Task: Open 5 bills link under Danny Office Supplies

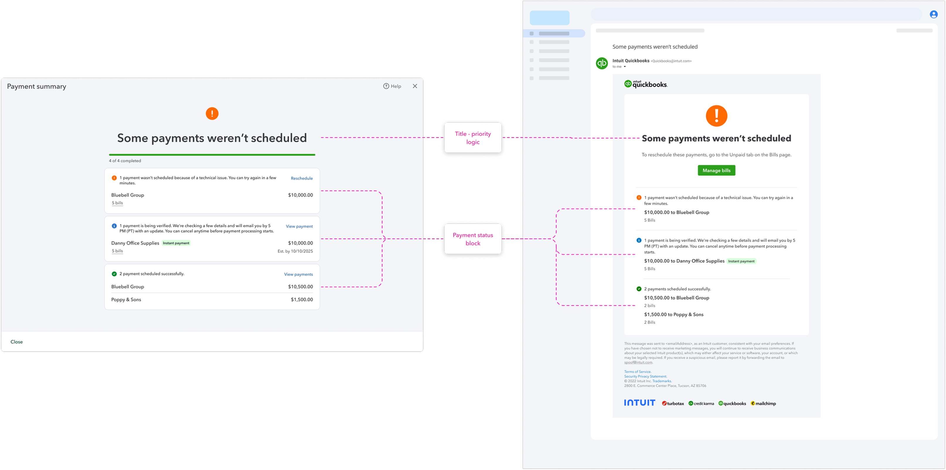Action: click(x=118, y=251)
